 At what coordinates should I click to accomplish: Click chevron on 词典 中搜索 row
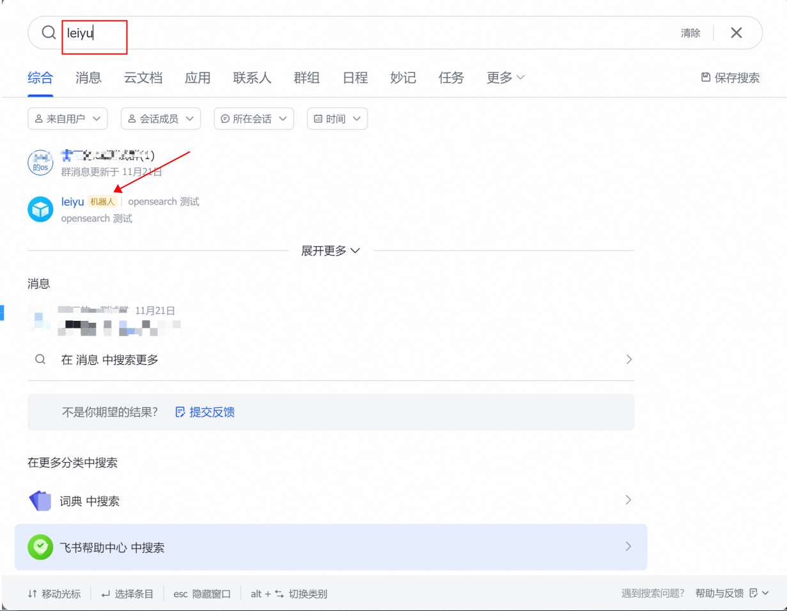pyautogui.click(x=628, y=500)
